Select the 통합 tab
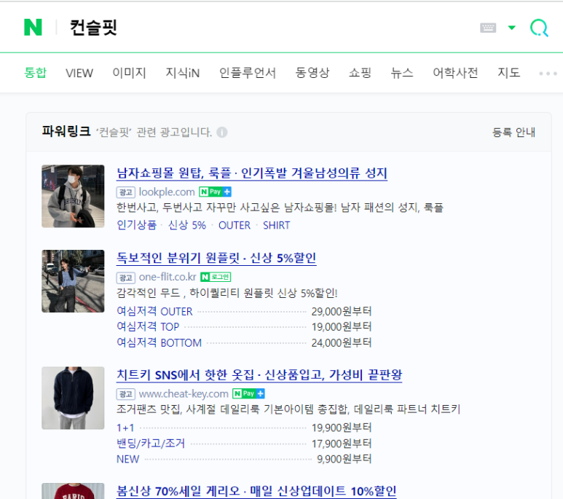 tap(35, 73)
